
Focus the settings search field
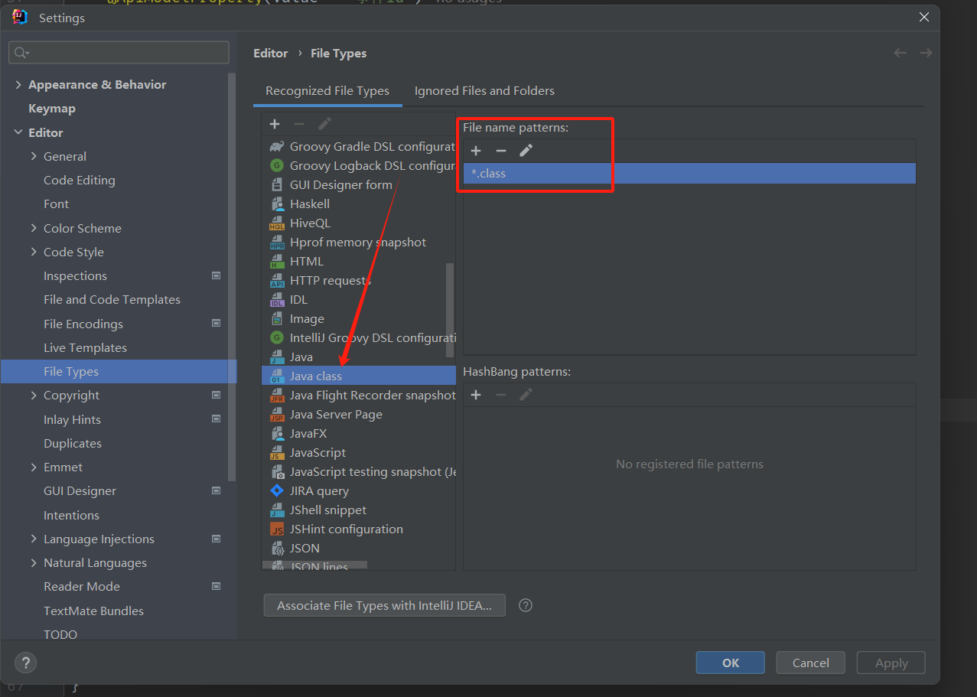[x=119, y=52]
